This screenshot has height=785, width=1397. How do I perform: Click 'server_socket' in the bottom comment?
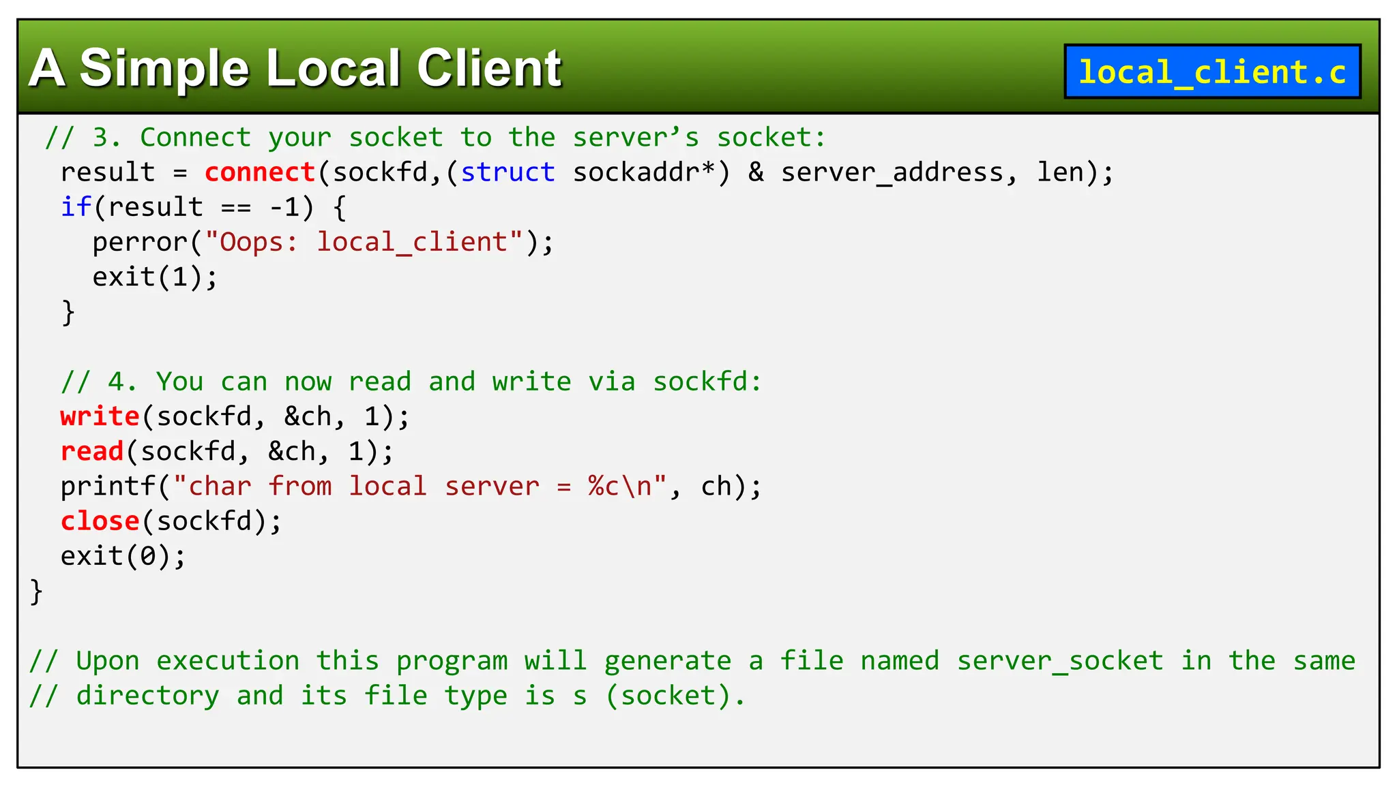[1060, 661]
